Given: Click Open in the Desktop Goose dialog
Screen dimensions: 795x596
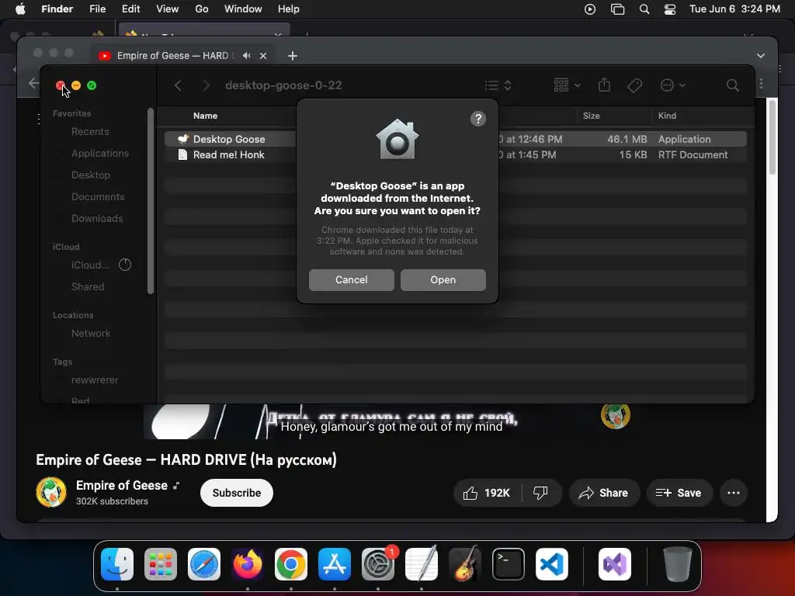Looking at the screenshot, I should [443, 279].
